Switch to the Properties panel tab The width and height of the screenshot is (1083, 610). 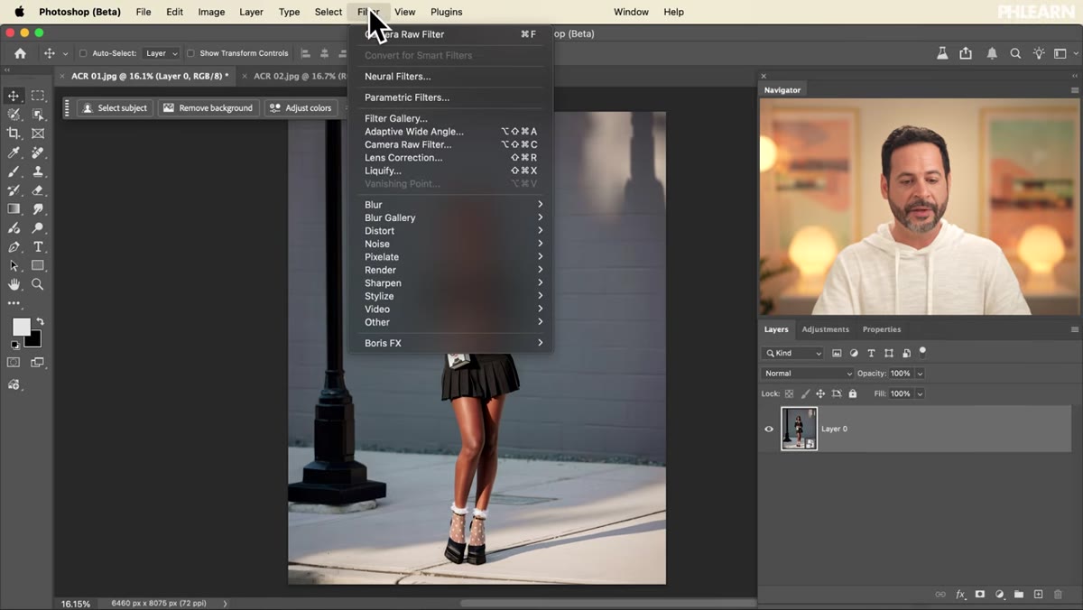[x=882, y=329]
